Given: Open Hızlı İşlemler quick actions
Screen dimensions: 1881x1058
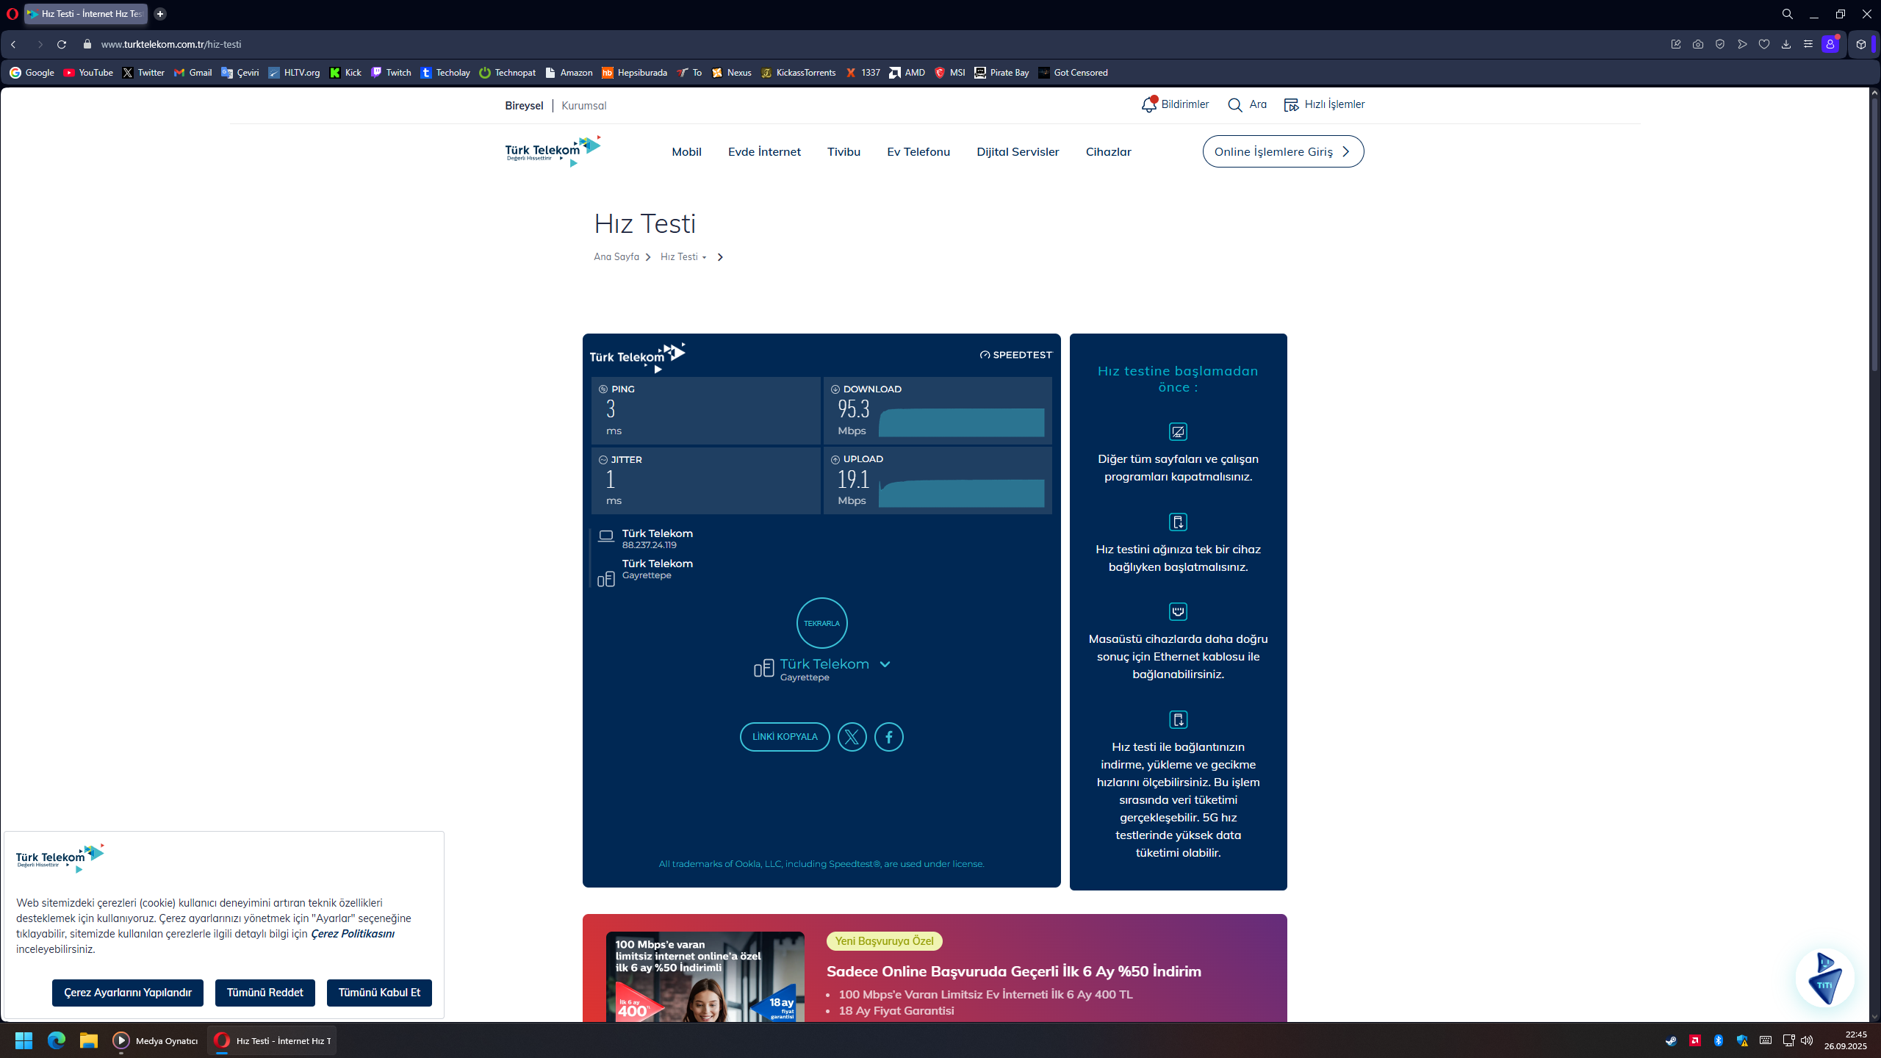Looking at the screenshot, I should [x=1324, y=104].
